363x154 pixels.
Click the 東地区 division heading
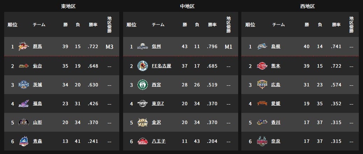tap(68, 6)
